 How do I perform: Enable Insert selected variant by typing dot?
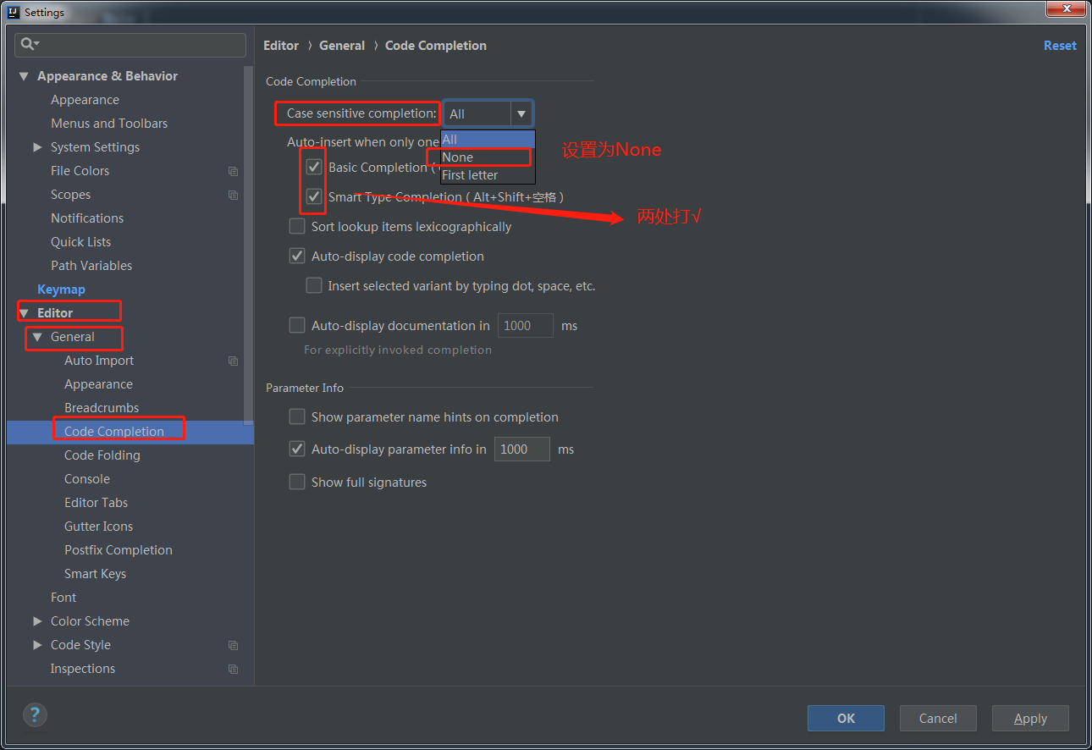(314, 285)
